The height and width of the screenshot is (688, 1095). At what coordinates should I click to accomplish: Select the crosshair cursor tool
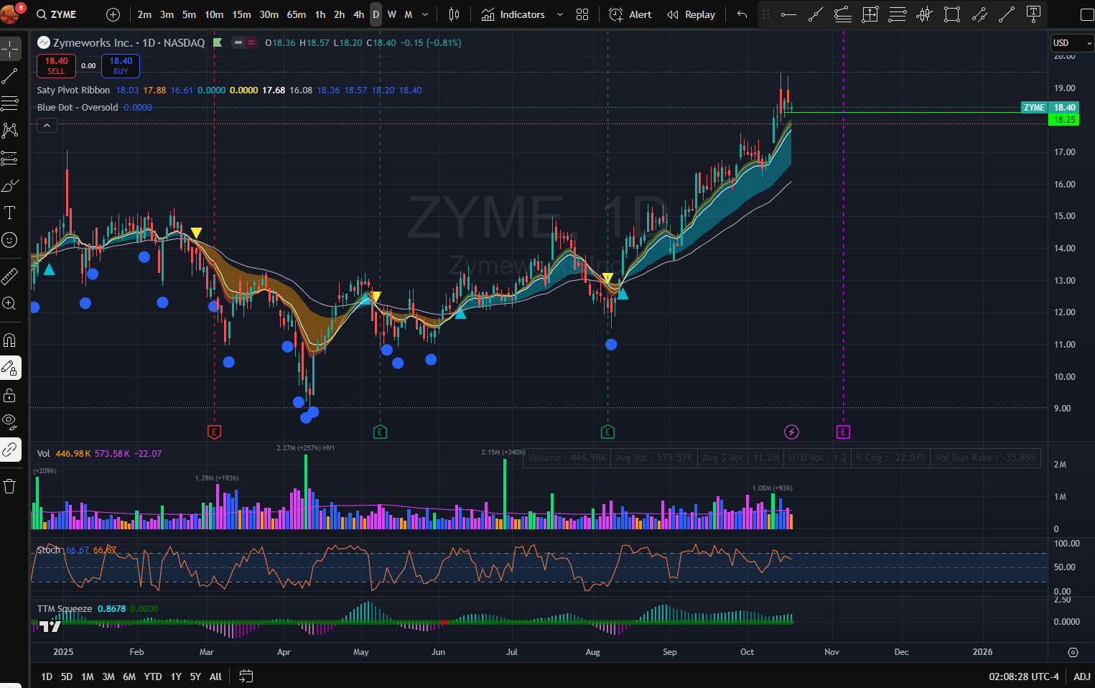tap(10, 49)
